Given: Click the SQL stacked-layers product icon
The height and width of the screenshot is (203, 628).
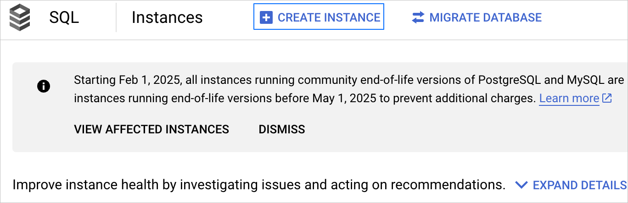Looking at the screenshot, I should pyautogui.click(x=20, y=17).
